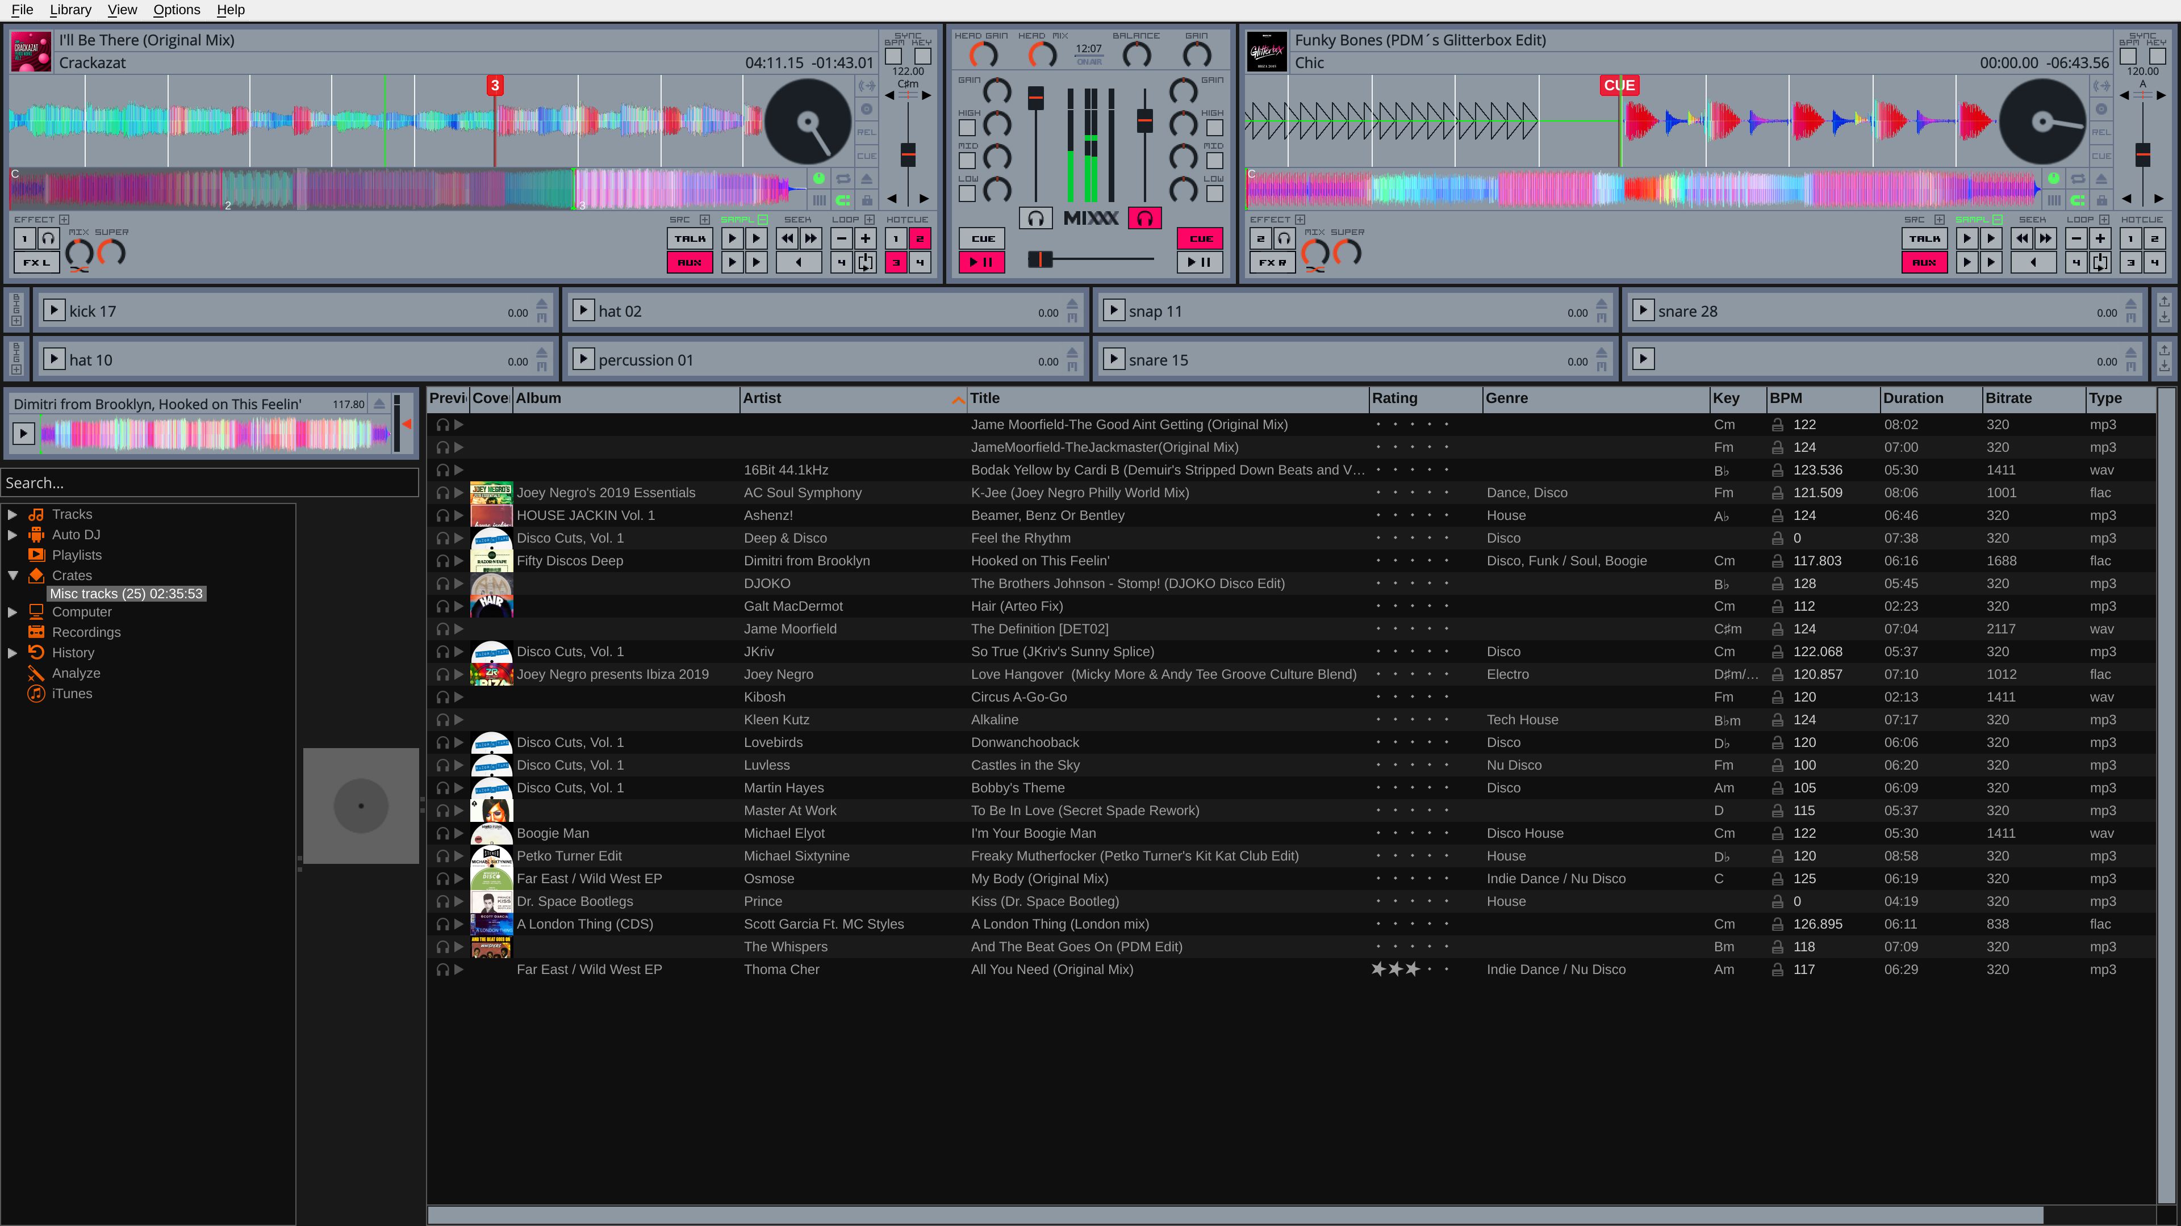The image size is (2181, 1226).
Task: Click the left deck reverse play button
Action: click(799, 262)
